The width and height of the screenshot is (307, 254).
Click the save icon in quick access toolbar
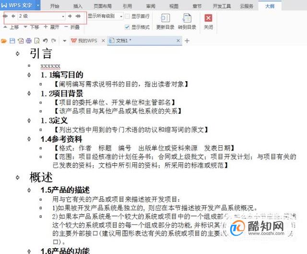pyautogui.click(x=12, y=41)
